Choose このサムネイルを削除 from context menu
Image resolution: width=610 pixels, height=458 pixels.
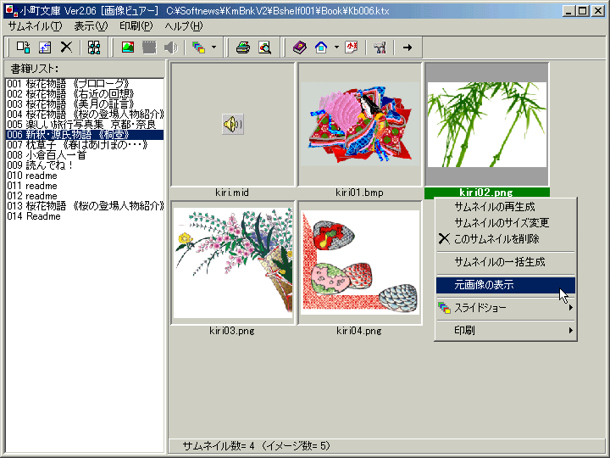(x=505, y=238)
